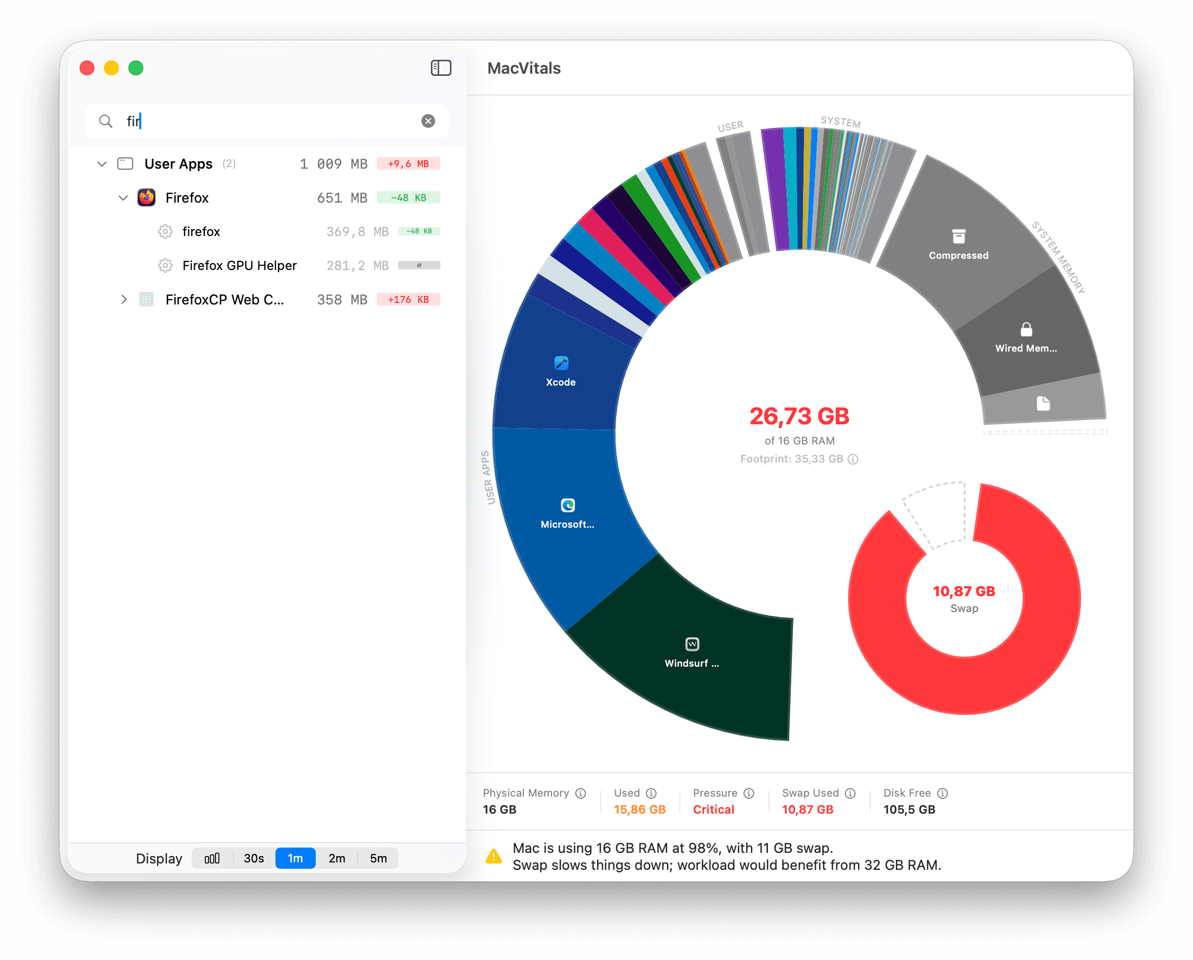
Task: Click the Disk Free info icon
Action: click(x=943, y=793)
